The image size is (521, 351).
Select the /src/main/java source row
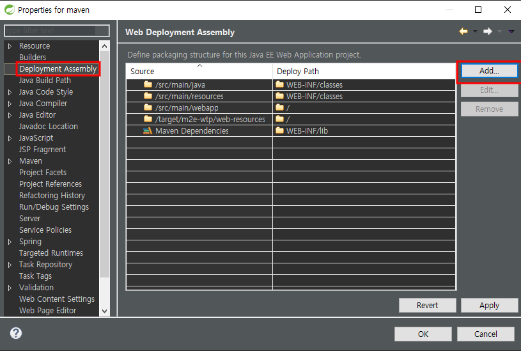pos(199,85)
